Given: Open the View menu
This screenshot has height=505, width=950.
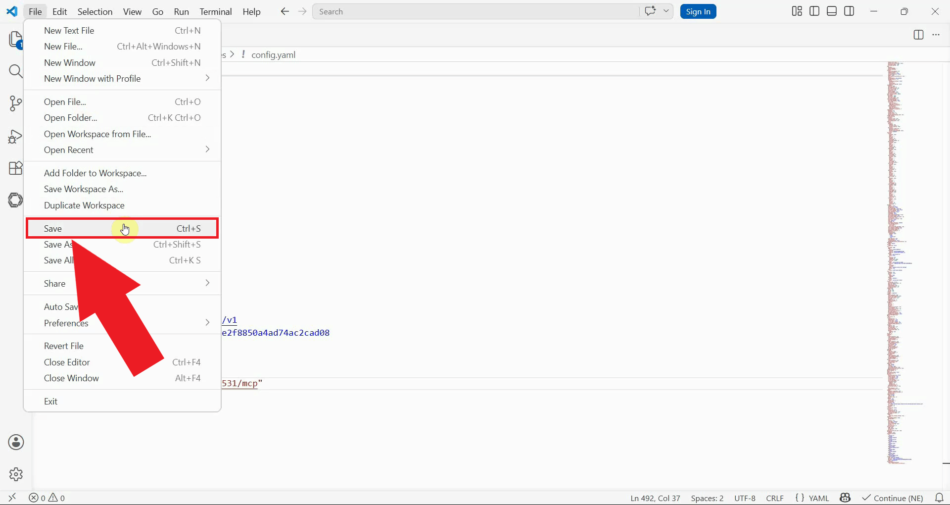Looking at the screenshot, I should click(x=132, y=11).
